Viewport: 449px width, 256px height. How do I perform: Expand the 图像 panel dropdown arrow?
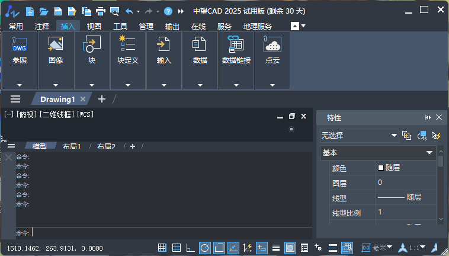[x=56, y=85]
